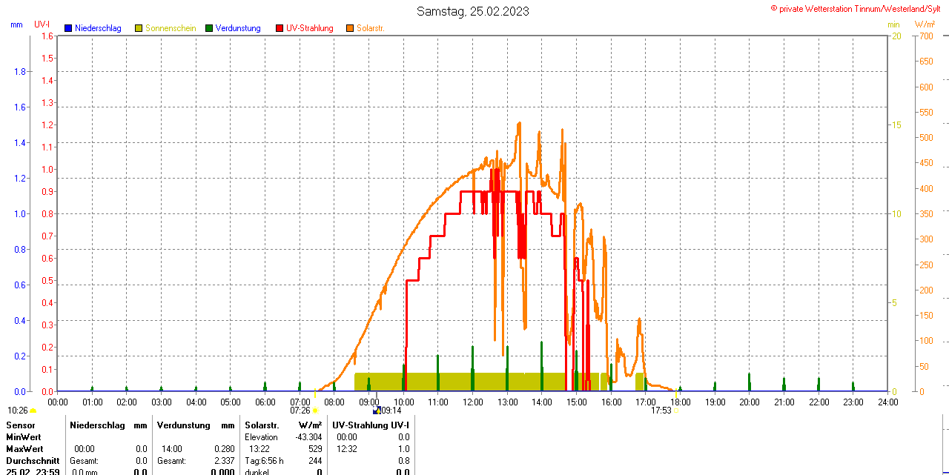Click the blue Niederschlag legend square
The height and width of the screenshot is (475, 949).
68,28
